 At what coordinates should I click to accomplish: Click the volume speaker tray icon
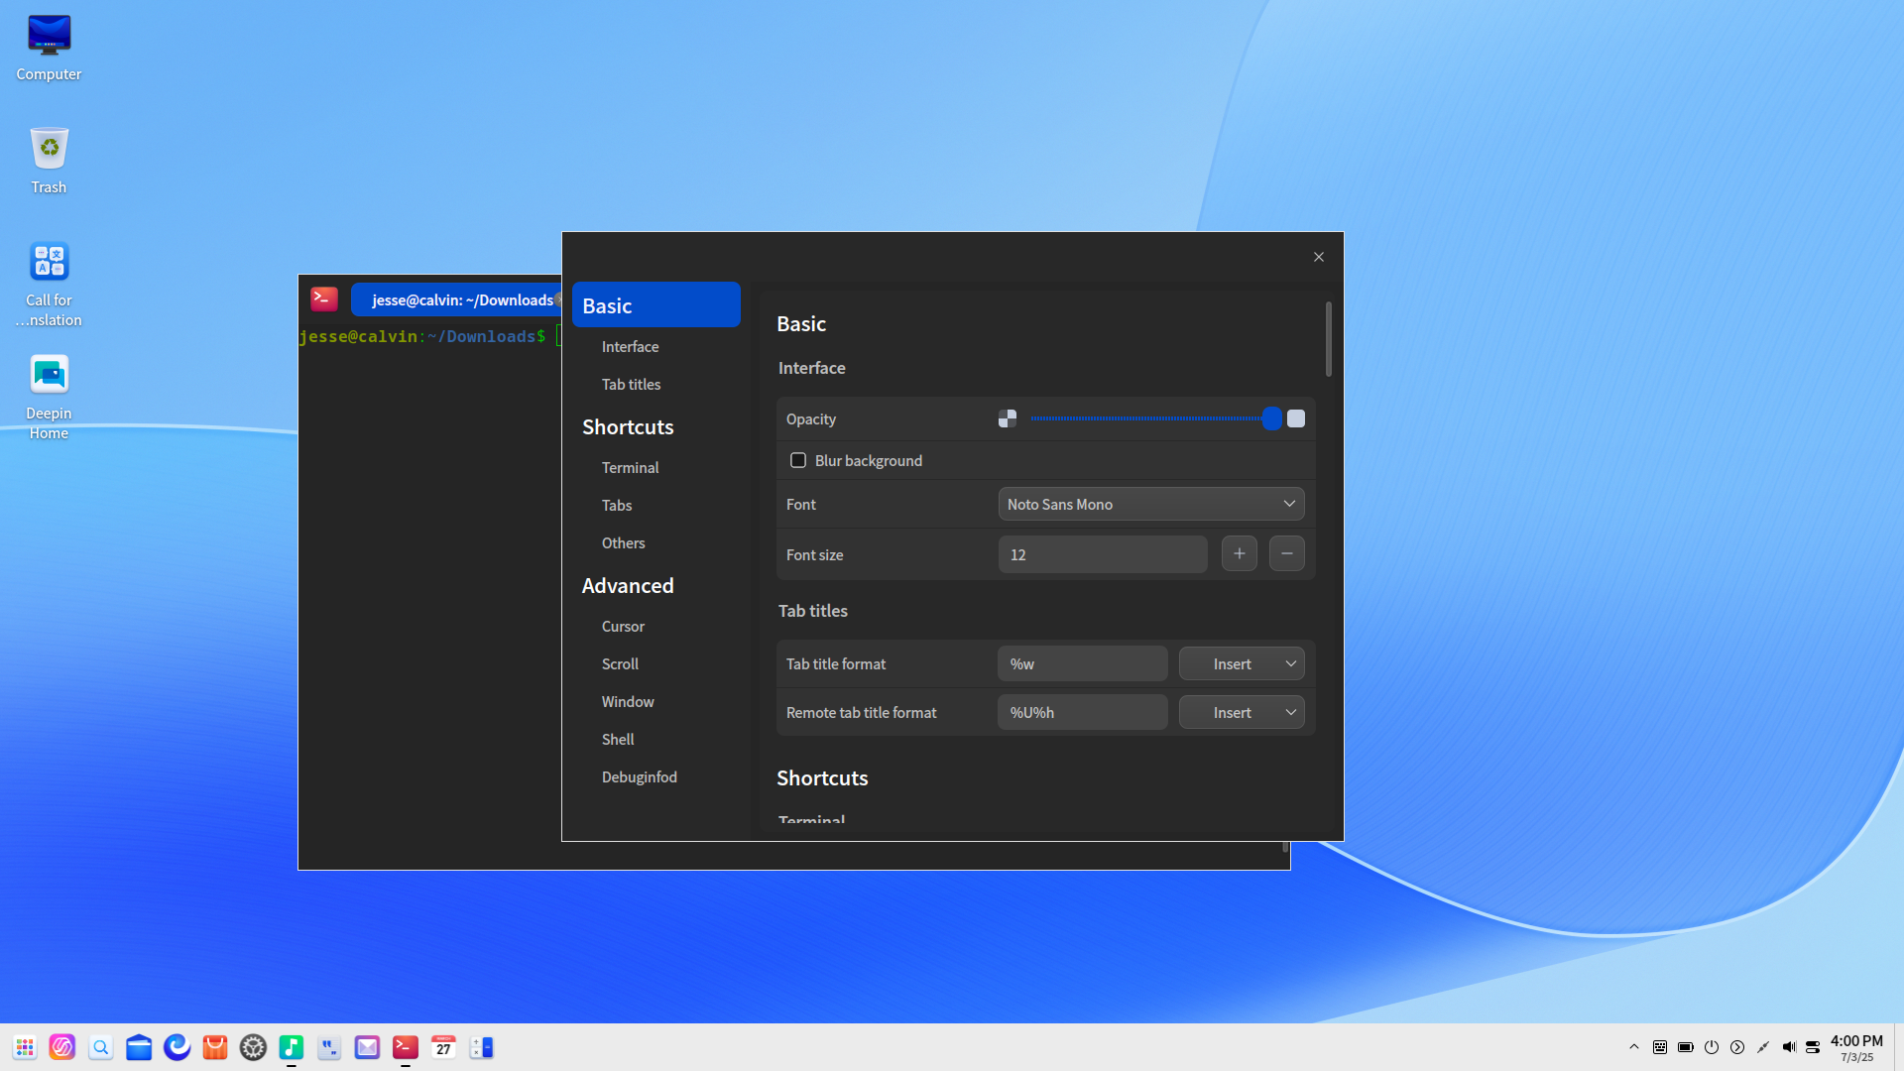[1789, 1047]
